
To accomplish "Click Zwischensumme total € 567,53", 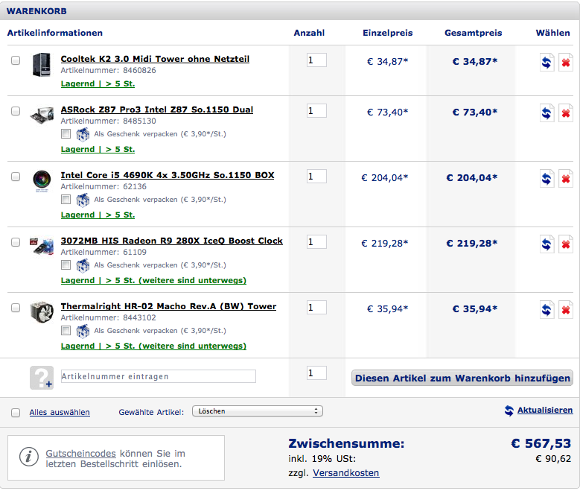I will tap(541, 443).
